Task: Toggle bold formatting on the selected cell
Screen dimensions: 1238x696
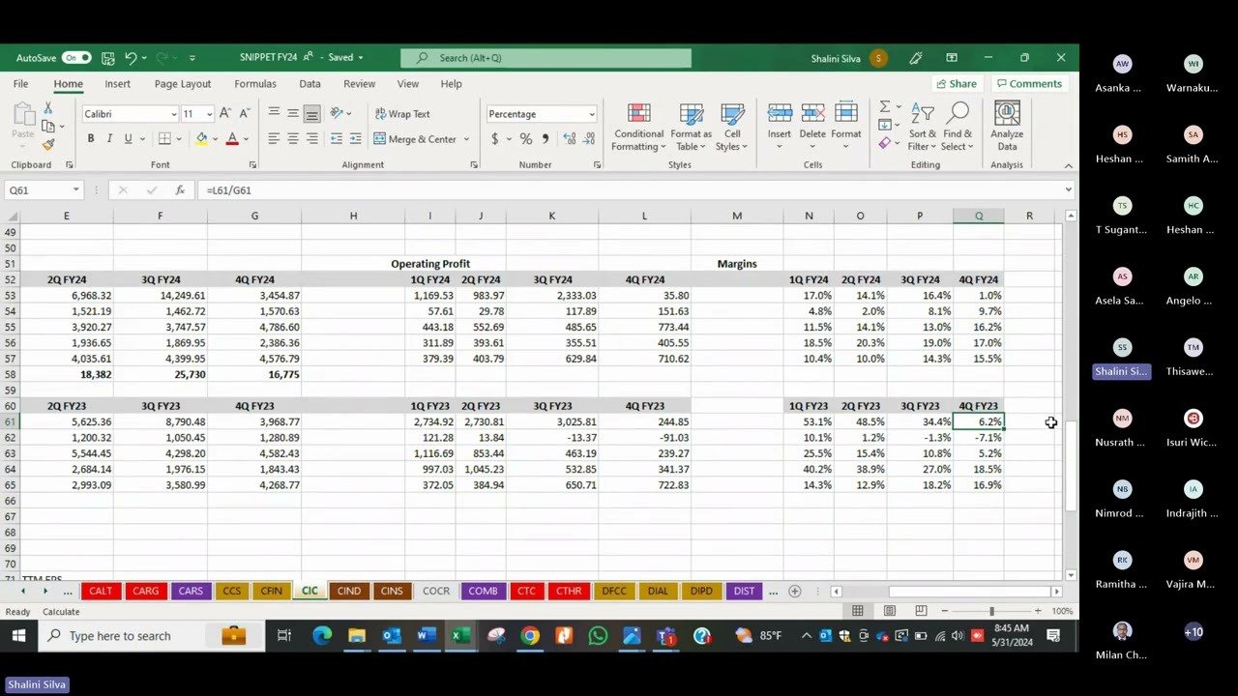Action: pyautogui.click(x=89, y=137)
